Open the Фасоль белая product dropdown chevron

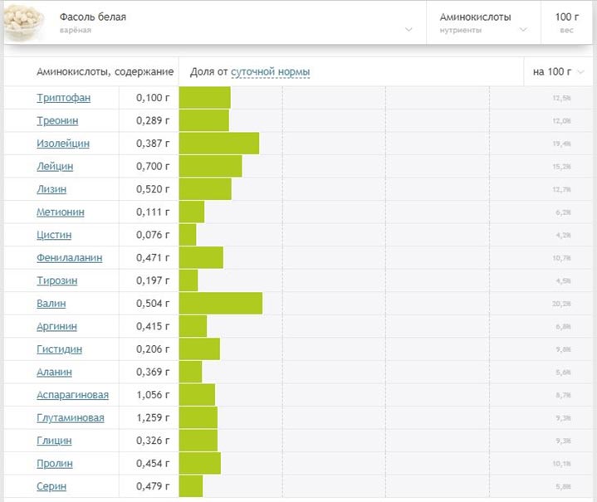pos(409,29)
